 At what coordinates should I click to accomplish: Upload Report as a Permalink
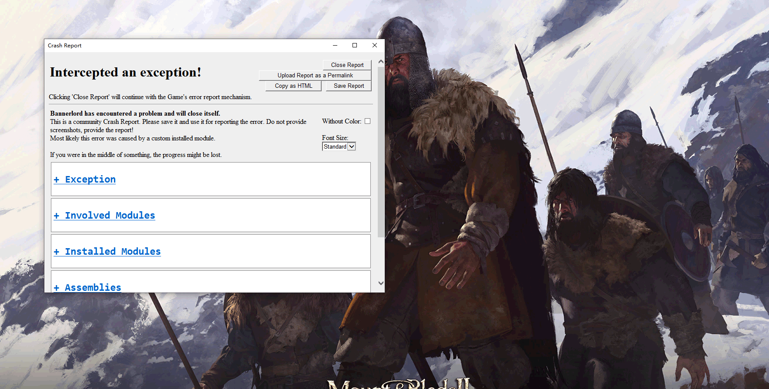point(315,75)
